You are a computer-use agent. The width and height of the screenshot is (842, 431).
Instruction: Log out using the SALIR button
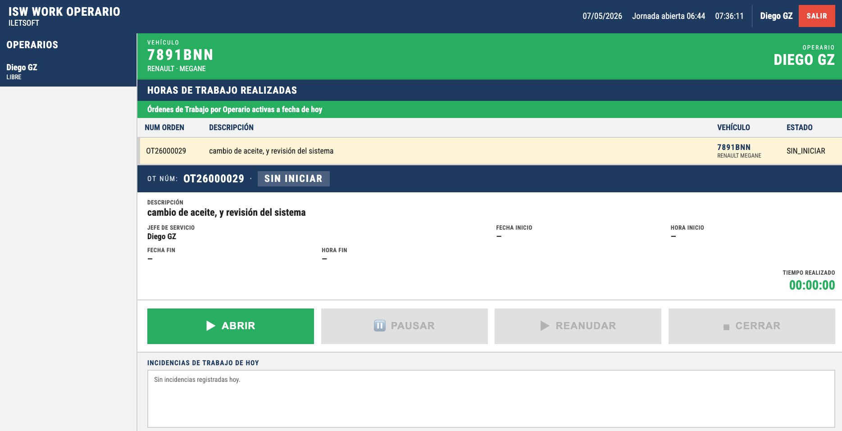(x=816, y=16)
